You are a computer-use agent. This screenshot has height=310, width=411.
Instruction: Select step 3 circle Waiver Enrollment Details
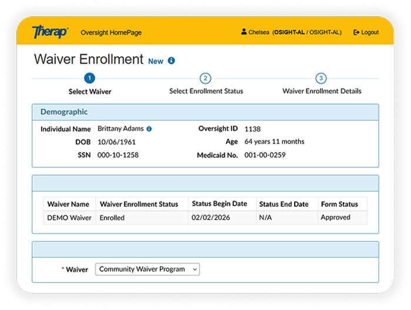point(321,78)
